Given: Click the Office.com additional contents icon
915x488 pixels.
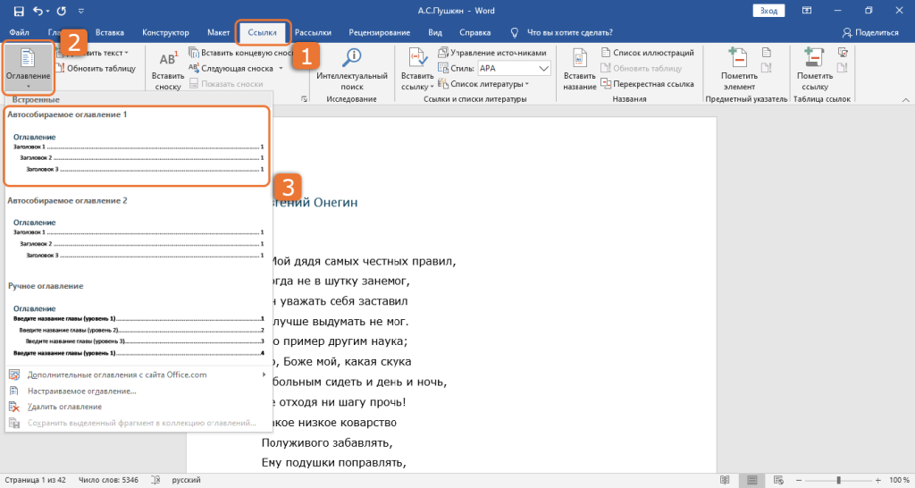Looking at the screenshot, I should click(x=14, y=374).
